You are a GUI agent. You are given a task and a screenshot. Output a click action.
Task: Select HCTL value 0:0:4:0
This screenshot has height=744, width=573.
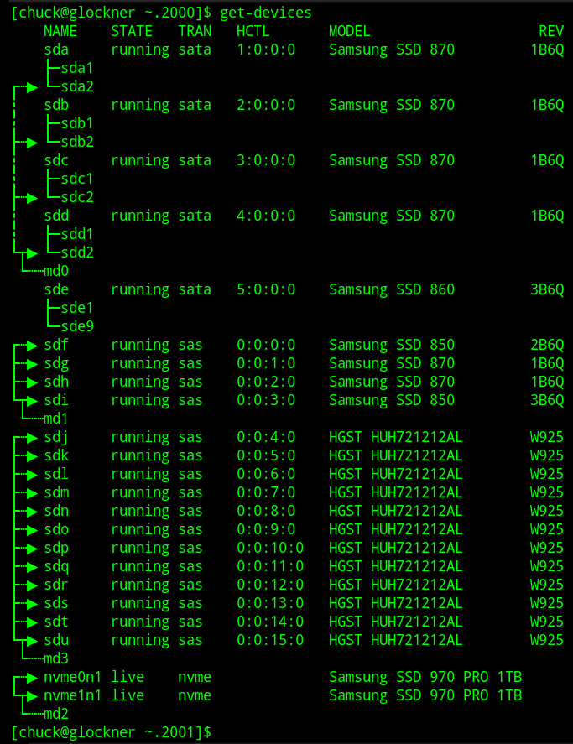[x=266, y=437]
